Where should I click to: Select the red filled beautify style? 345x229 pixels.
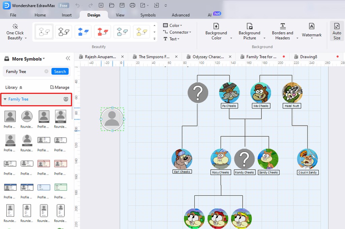[x=103, y=32]
